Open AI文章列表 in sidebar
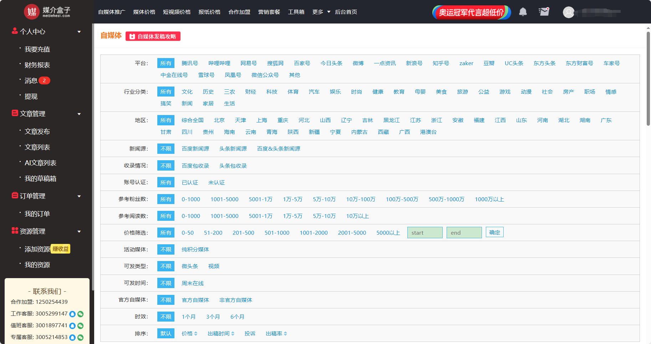 point(40,163)
